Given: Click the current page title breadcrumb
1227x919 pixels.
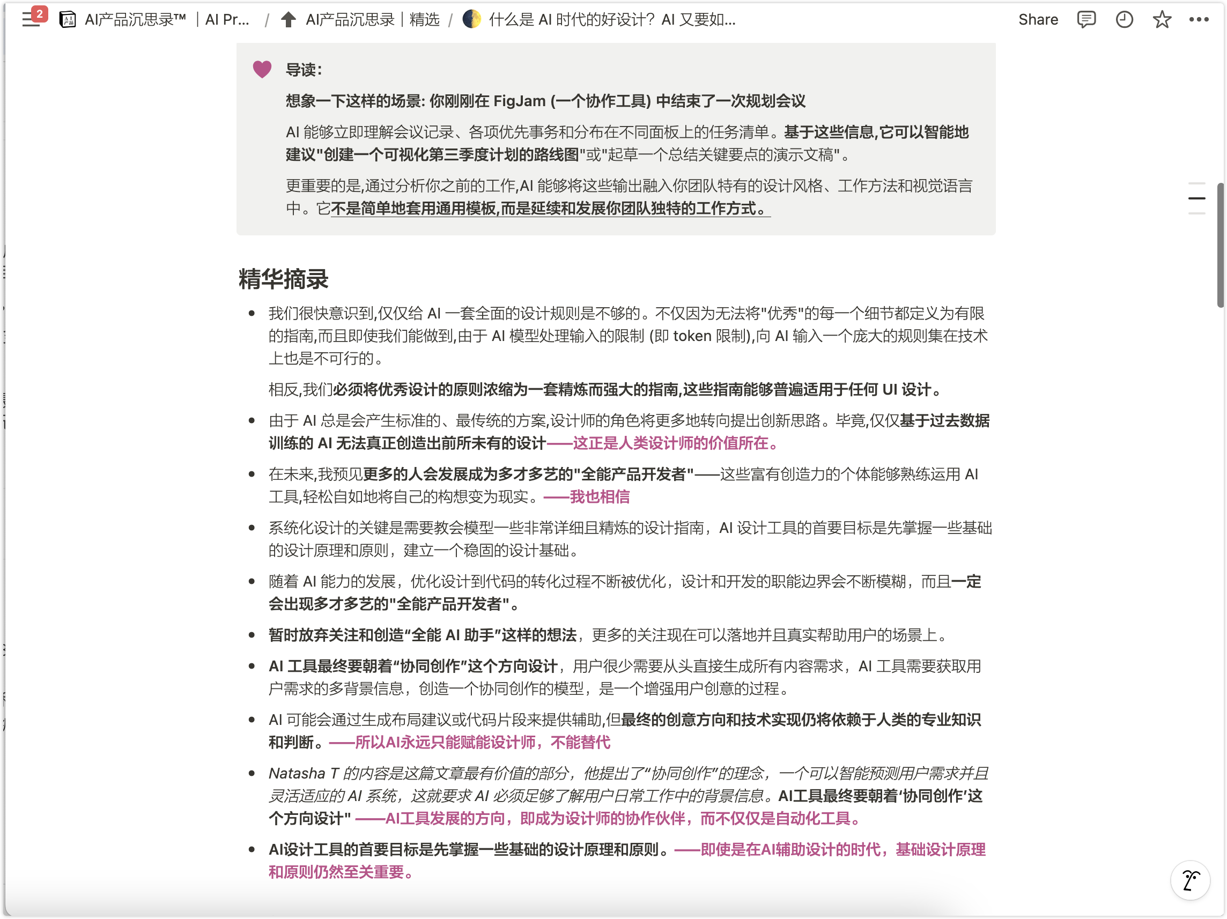Looking at the screenshot, I should click(x=611, y=20).
